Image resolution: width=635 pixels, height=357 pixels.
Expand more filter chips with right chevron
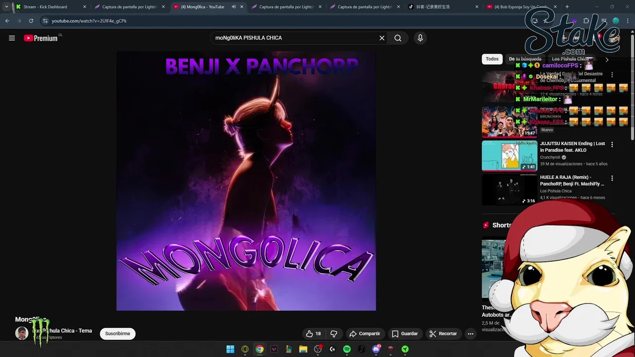tap(607, 59)
